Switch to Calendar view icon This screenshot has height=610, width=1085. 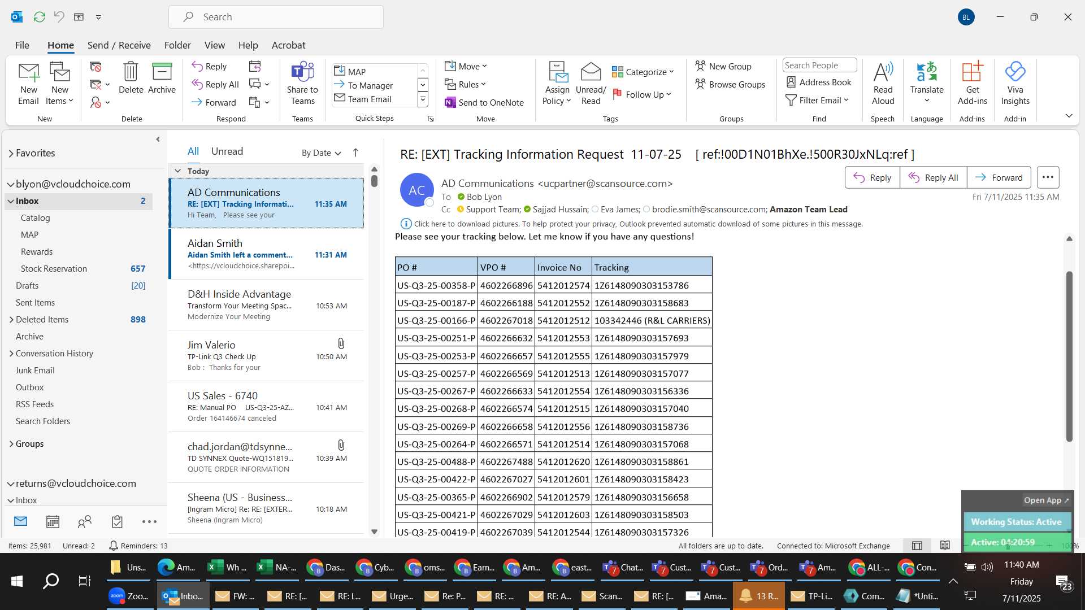click(x=53, y=521)
